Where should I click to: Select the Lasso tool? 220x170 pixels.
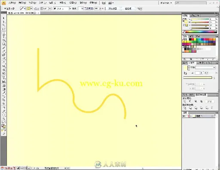tap(3, 29)
